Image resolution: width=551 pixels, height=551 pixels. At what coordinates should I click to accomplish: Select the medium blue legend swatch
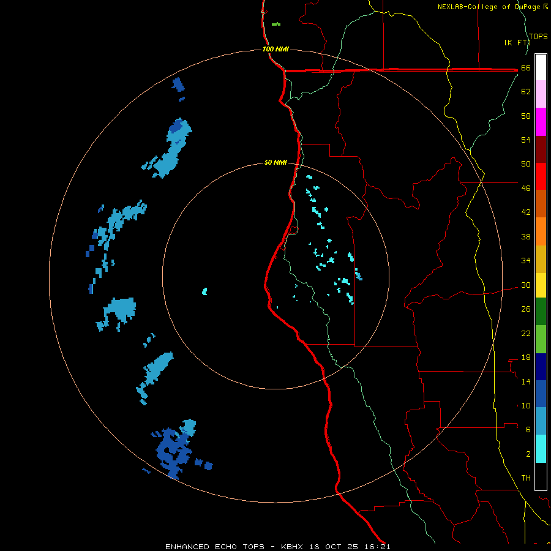point(541,394)
